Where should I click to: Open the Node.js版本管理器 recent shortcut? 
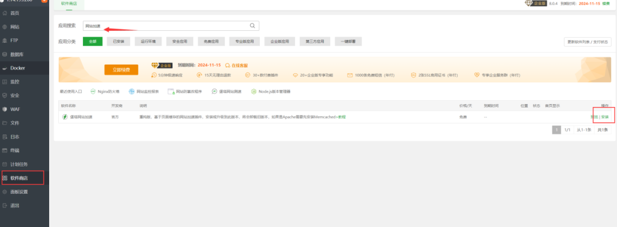[x=271, y=91]
